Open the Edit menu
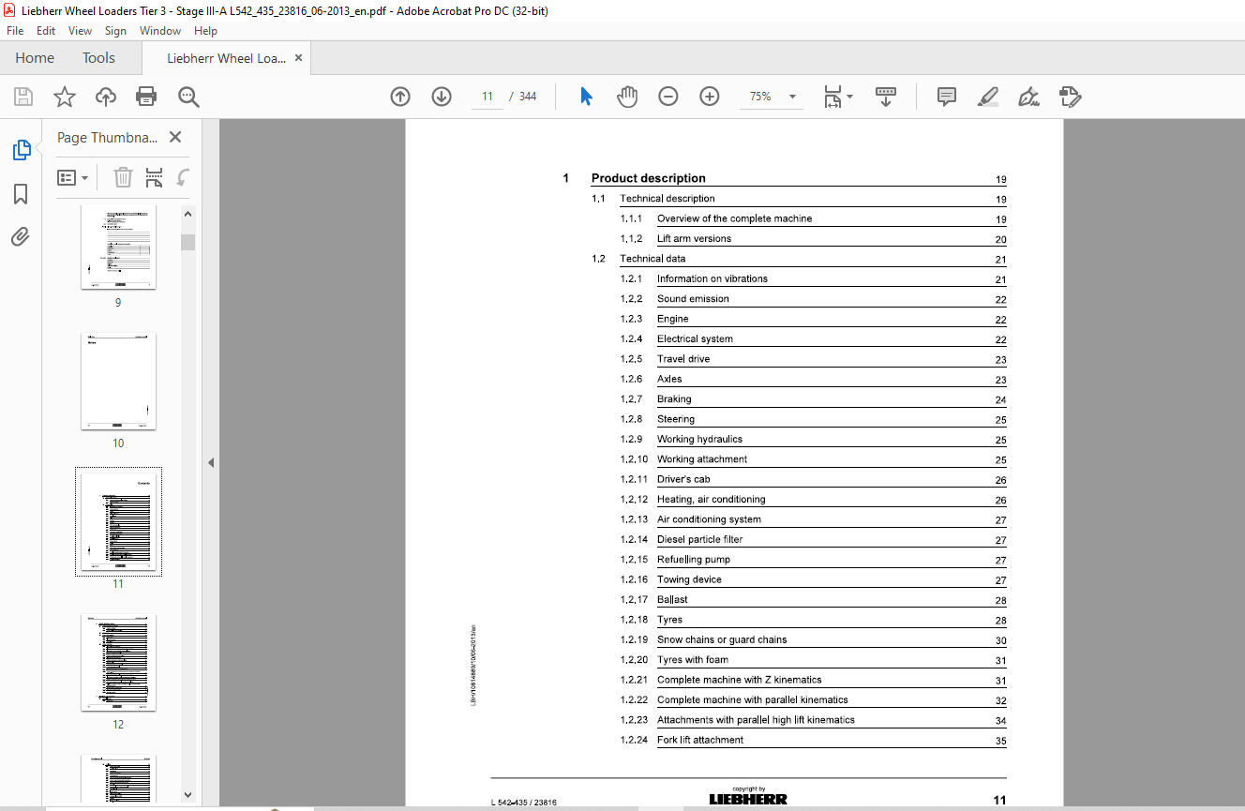Screen dimensions: 1245x811 pos(46,31)
